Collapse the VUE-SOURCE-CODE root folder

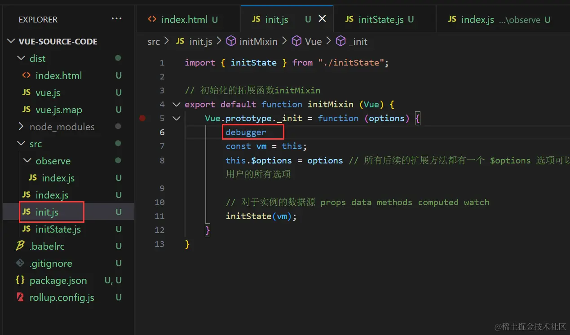12,41
